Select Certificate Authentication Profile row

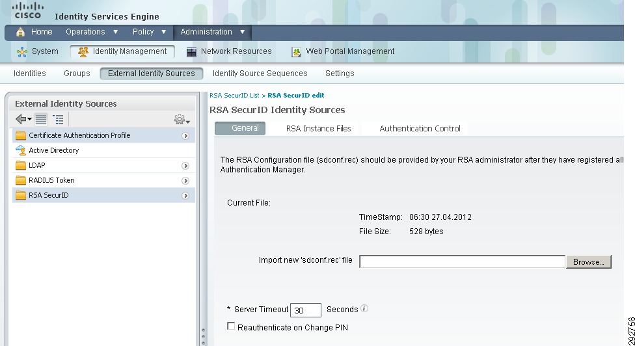pyautogui.click(x=103, y=135)
